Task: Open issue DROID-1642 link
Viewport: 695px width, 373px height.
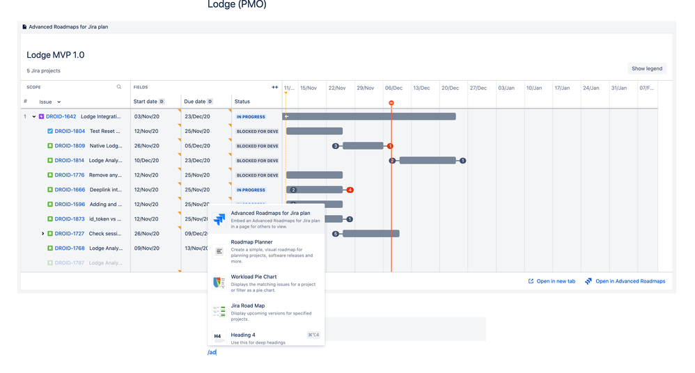Action: pos(61,116)
